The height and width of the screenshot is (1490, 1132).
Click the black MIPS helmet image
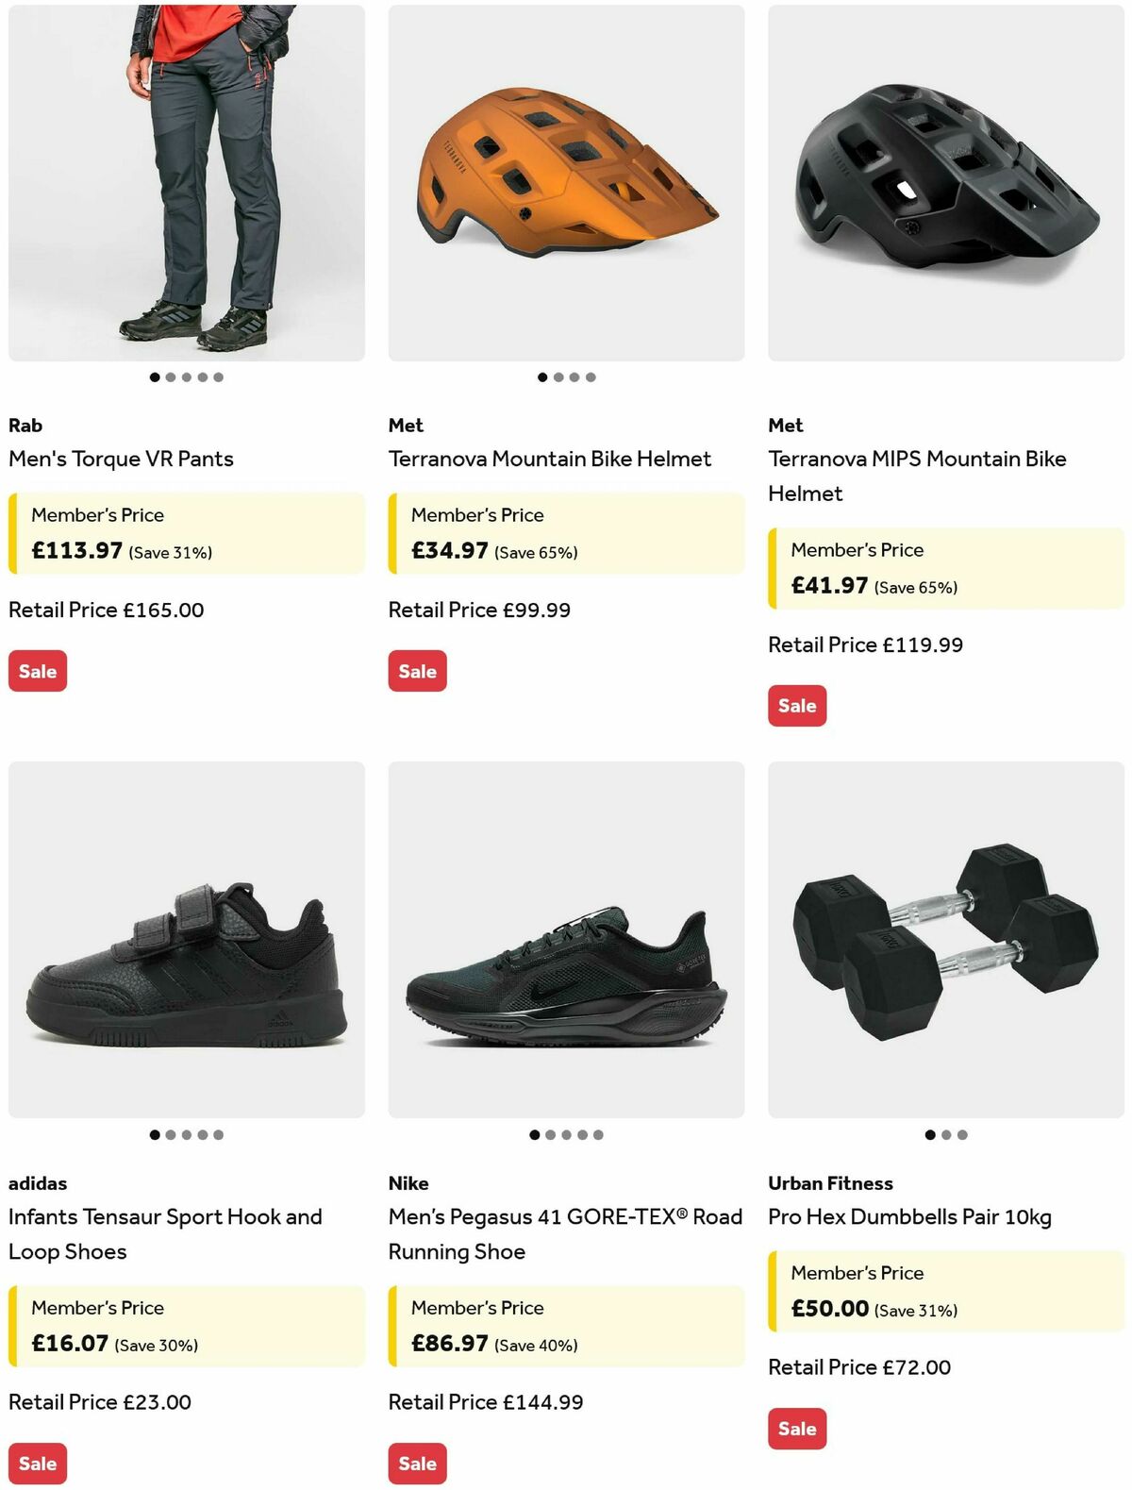point(944,179)
